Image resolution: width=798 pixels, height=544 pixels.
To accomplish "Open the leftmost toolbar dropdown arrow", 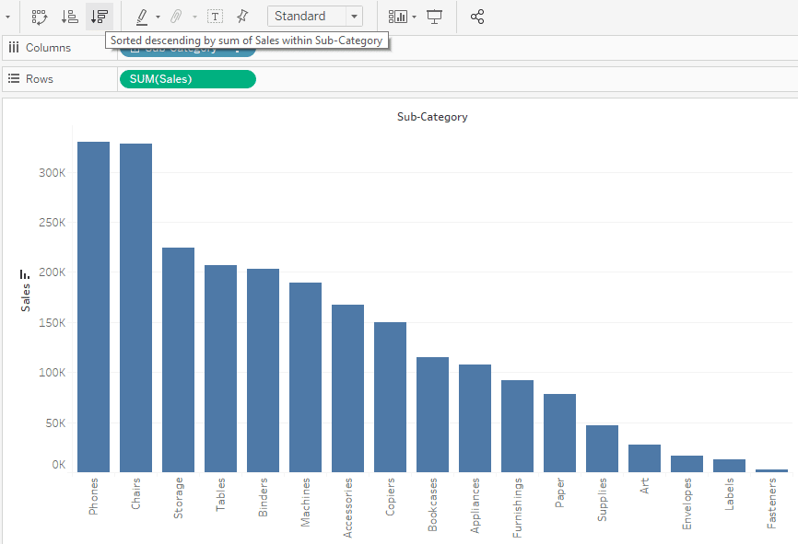I will pyautogui.click(x=7, y=17).
